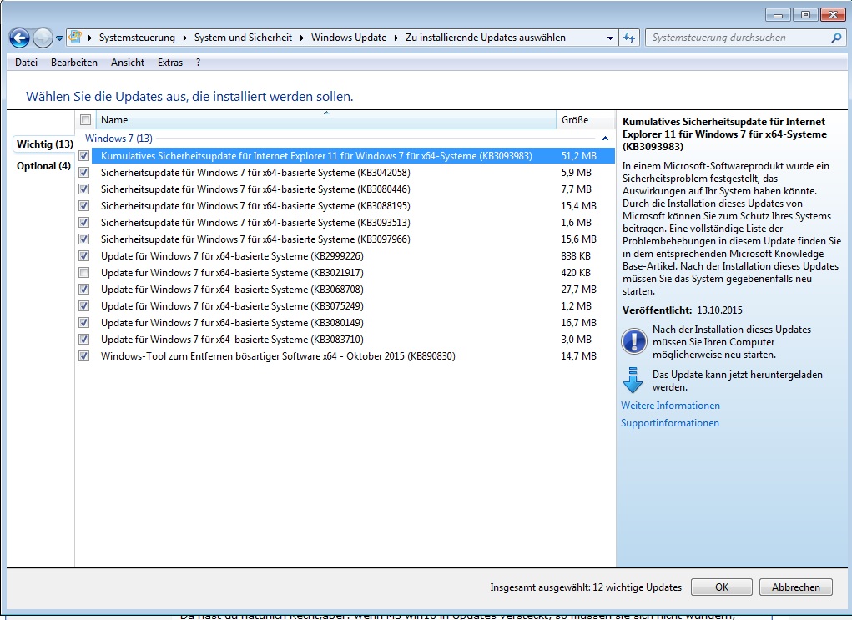Expand arrow before Systemsteuerung breadcrumb
This screenshot has width=852, height=620.
click(89, 38)
